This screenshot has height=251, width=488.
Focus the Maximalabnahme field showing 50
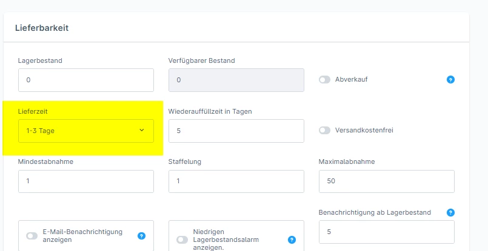tap(387, 181)
